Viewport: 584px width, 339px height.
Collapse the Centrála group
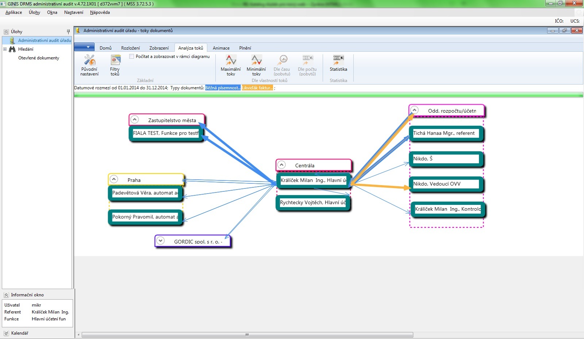281,165
